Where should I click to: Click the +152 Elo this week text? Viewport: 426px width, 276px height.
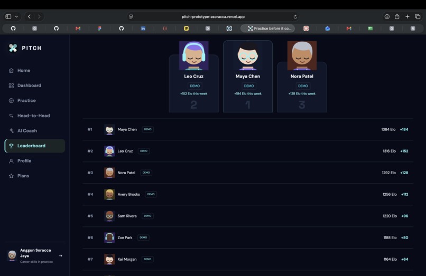click(x=194, y=93)
